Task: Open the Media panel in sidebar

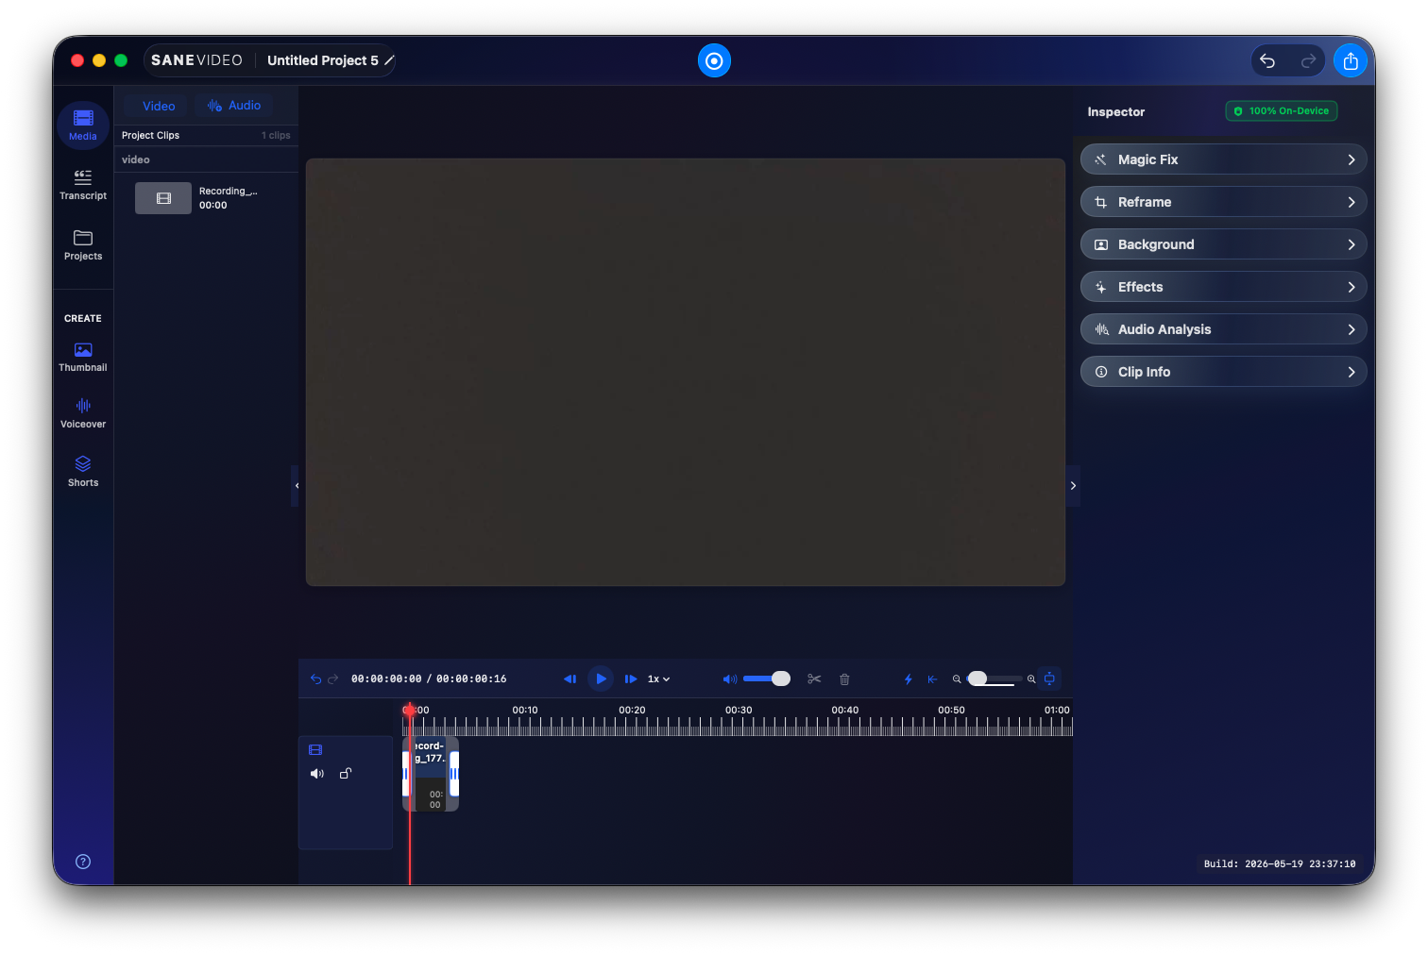Action: 83,125
